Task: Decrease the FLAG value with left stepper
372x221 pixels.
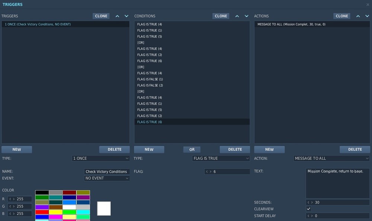Action: click(207, 172)
